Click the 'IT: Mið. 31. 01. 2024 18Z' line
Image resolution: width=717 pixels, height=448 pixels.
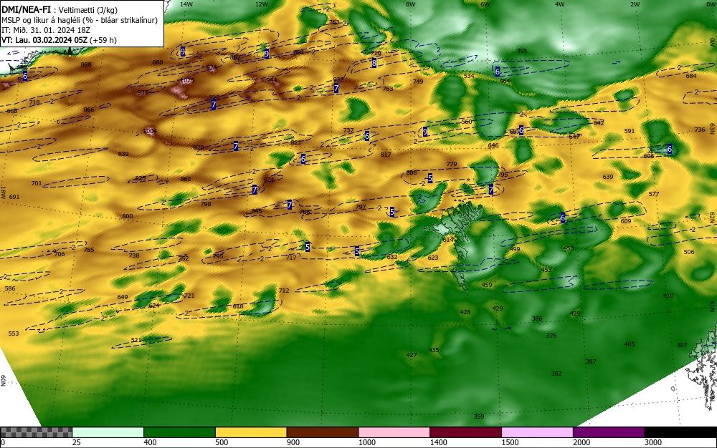(x=46, y=30)
